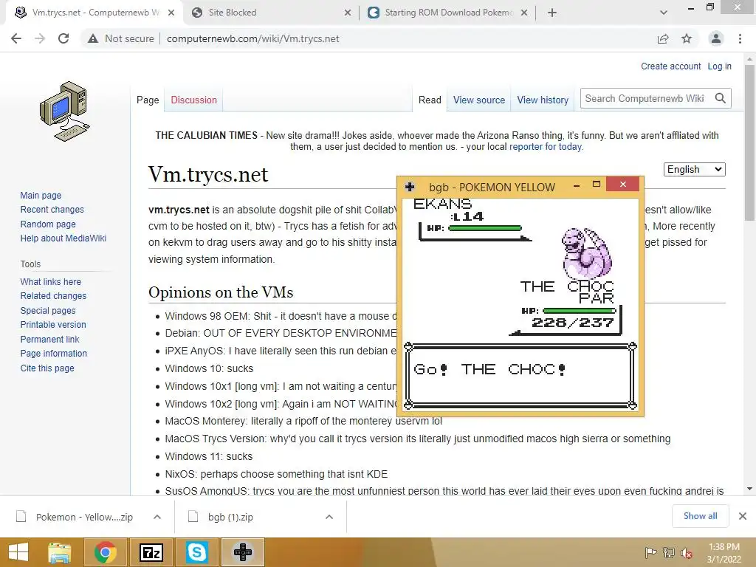Open the Windows Start button
The width and height of the screenshot is (756, 567).
click(x=18, y=552)
